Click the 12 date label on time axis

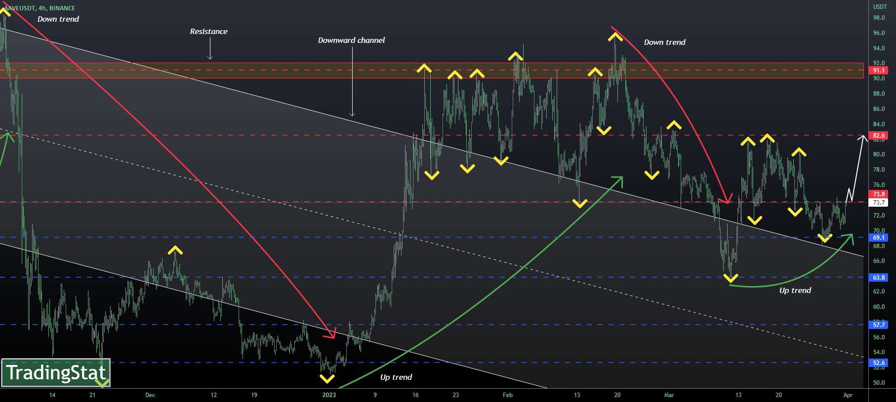pyautogui.click(x=214, y=395)
